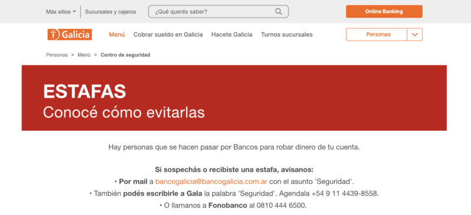
Task: Click the Conocé cómo evitarlas subtitle
Action: click(124, 113)
